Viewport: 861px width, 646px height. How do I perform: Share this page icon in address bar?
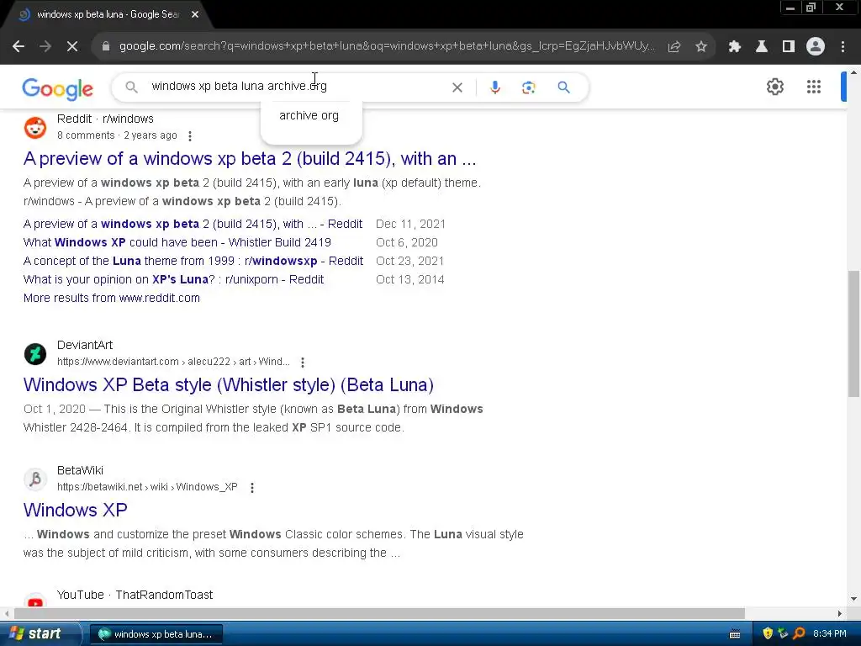tap(674, 47)
